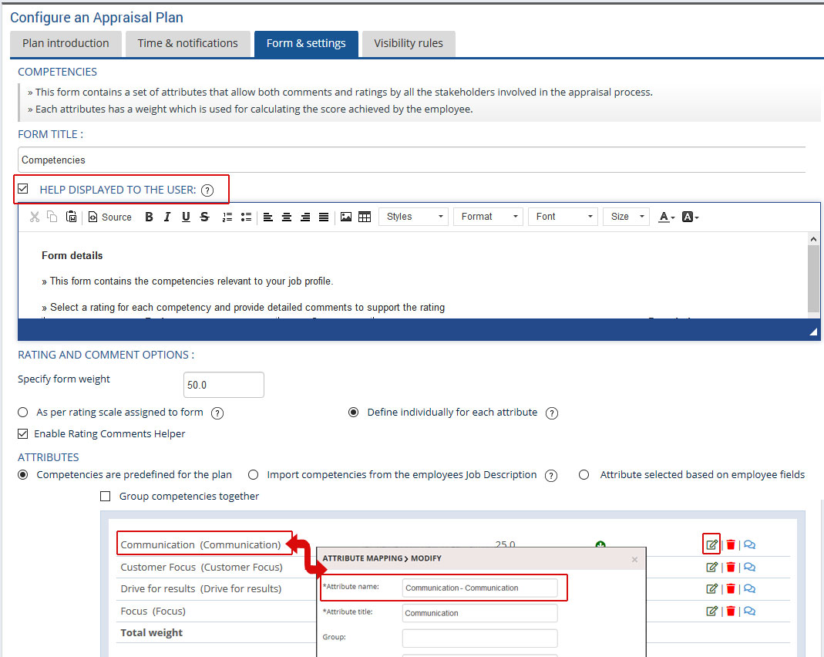
Task: Open comments for Focus attribute
Action: tap(749, 611)
